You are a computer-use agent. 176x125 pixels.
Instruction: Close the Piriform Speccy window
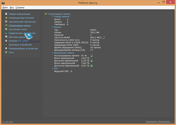click(170, 2)
